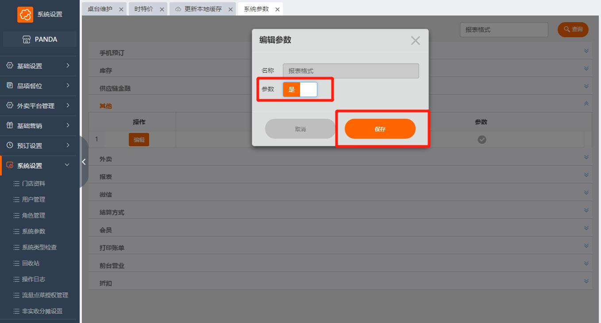Image resolution: width=601 pixels, height=323 pixels.
Task: Close the 系统参数 tab
Action: click(x=277, y=9)
